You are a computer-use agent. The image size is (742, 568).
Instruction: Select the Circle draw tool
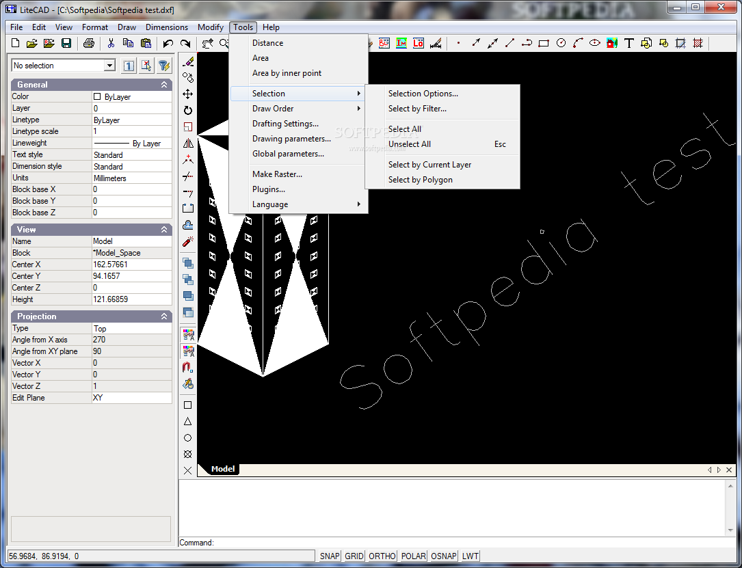pos(561,44)
